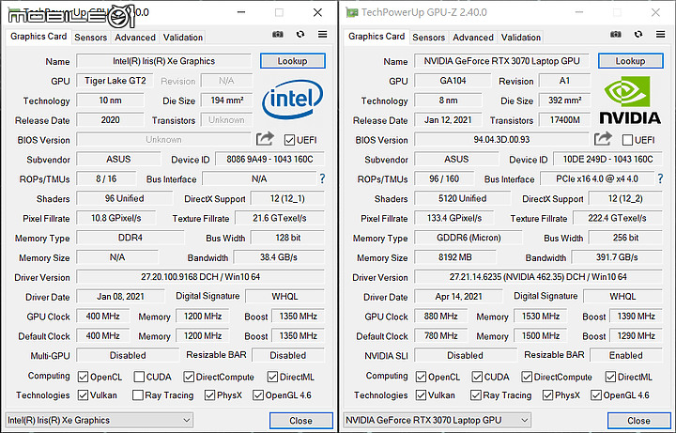Click Device ID field 10DE 249D - 1043 160C
This screenshot has height=433, width=676.
pos(607,159)
